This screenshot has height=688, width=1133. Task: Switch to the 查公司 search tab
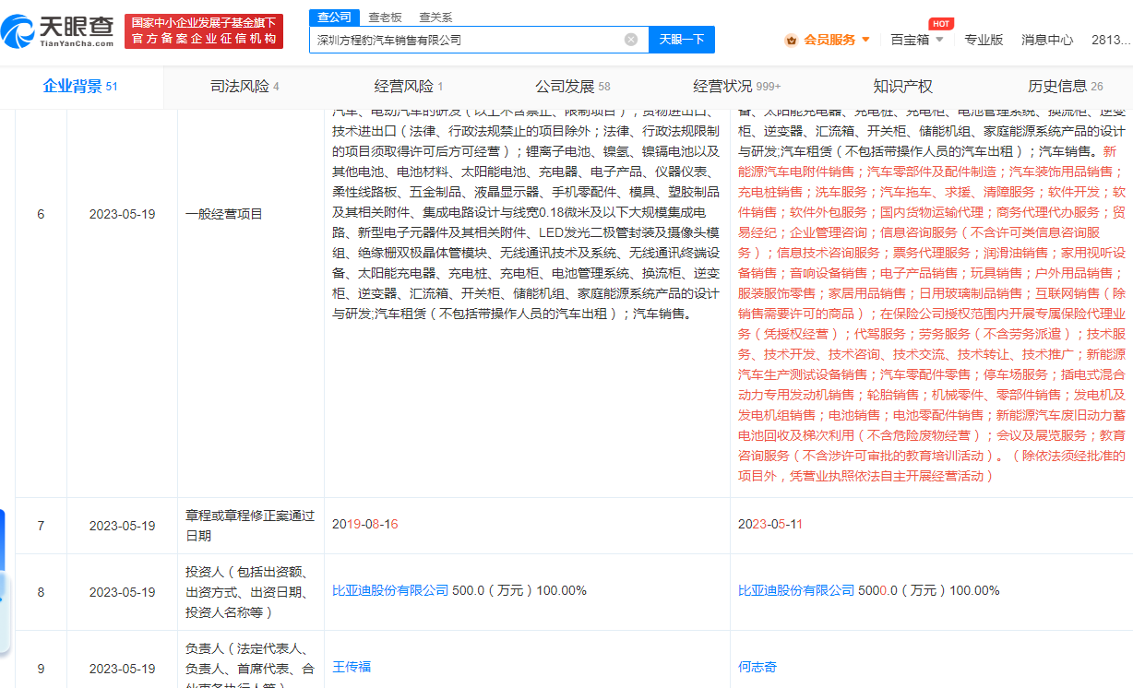[334, 17]
